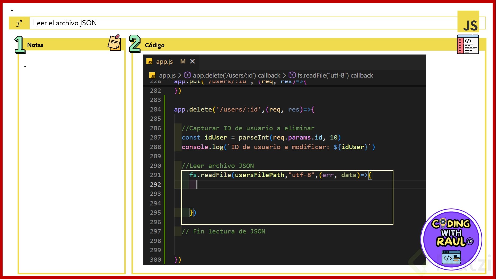Click the Notas panel heading
496x279 pixels.
pos(35,45)
